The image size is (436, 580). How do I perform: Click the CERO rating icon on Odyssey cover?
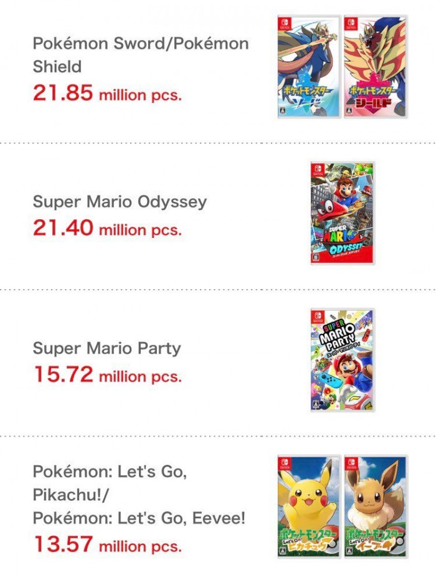click(316, 257)
